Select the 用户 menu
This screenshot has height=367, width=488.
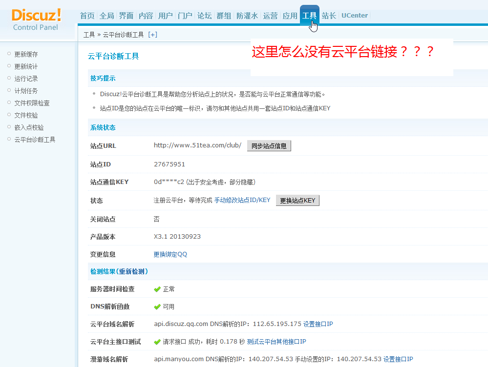pyautogui.click(x=165, y=16)
